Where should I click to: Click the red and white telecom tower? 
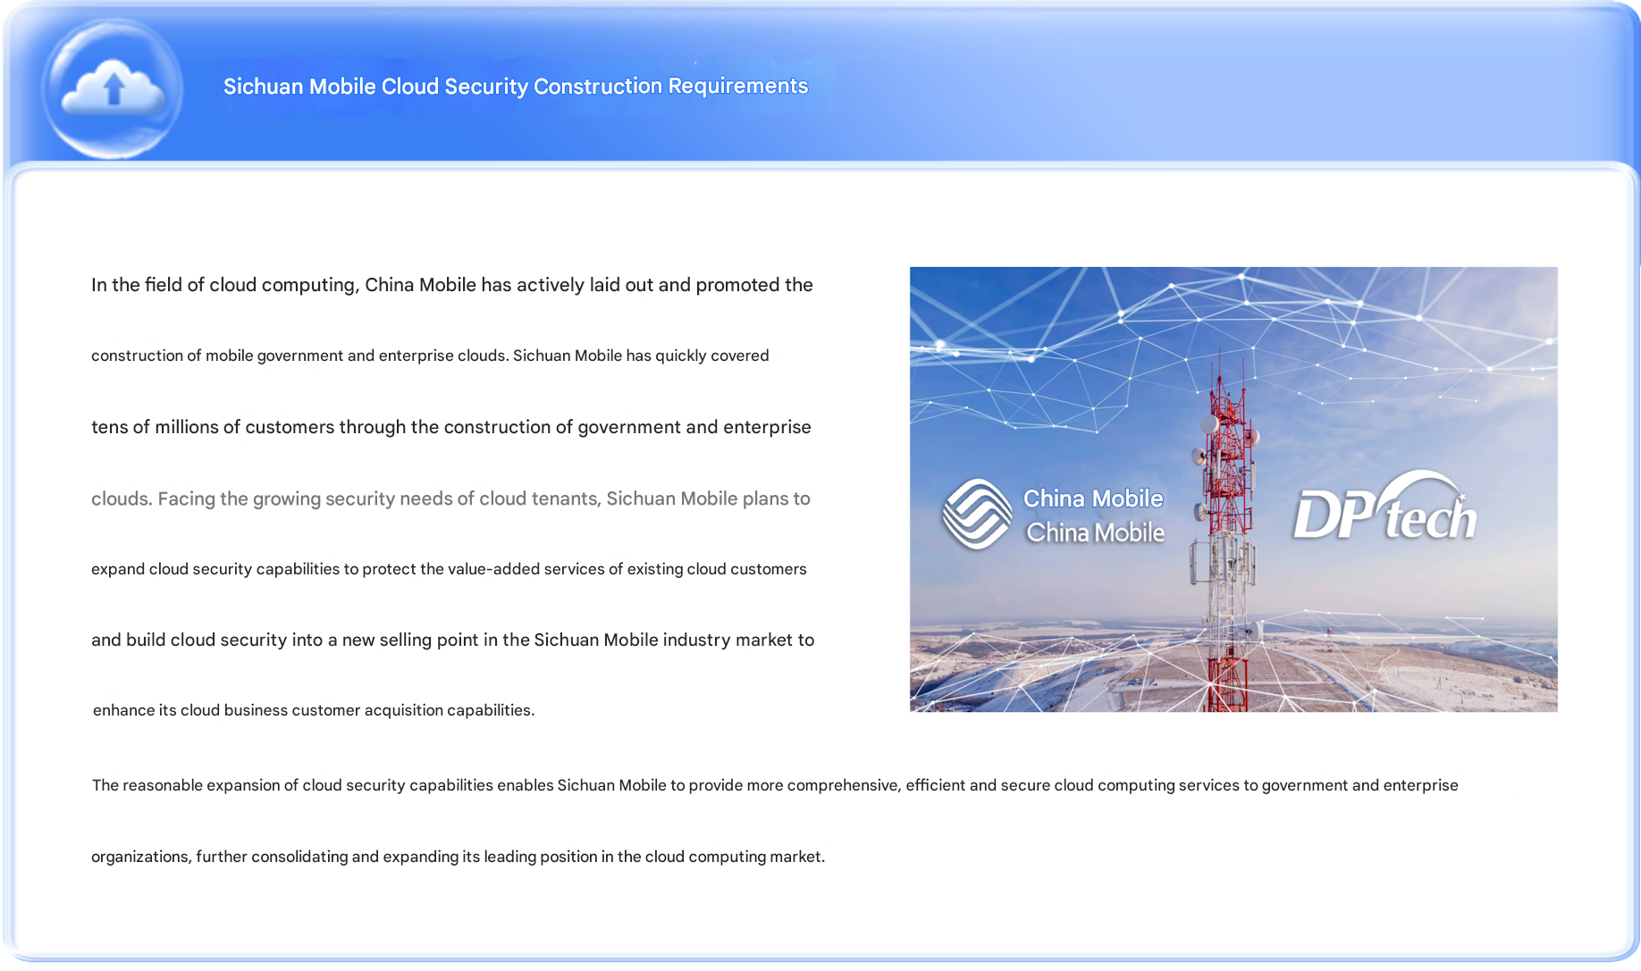[1226, 536]
